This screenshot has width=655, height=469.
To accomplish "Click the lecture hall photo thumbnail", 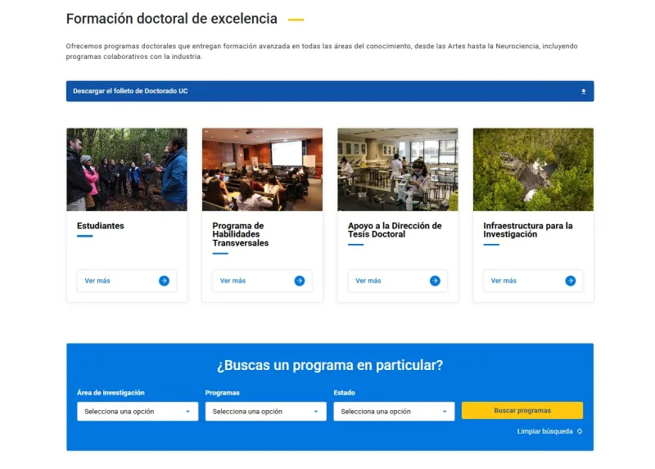I will click(262, 169).
